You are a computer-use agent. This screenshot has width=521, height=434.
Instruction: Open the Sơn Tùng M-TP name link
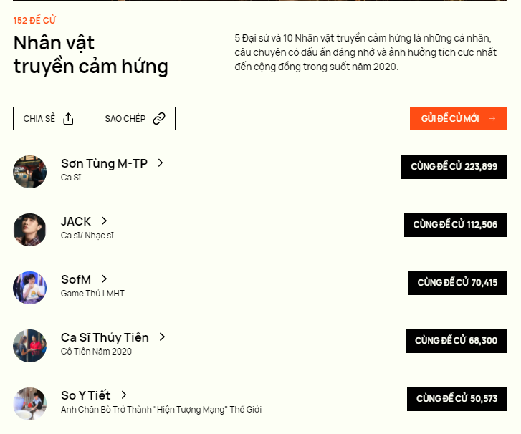pos(104,163)
